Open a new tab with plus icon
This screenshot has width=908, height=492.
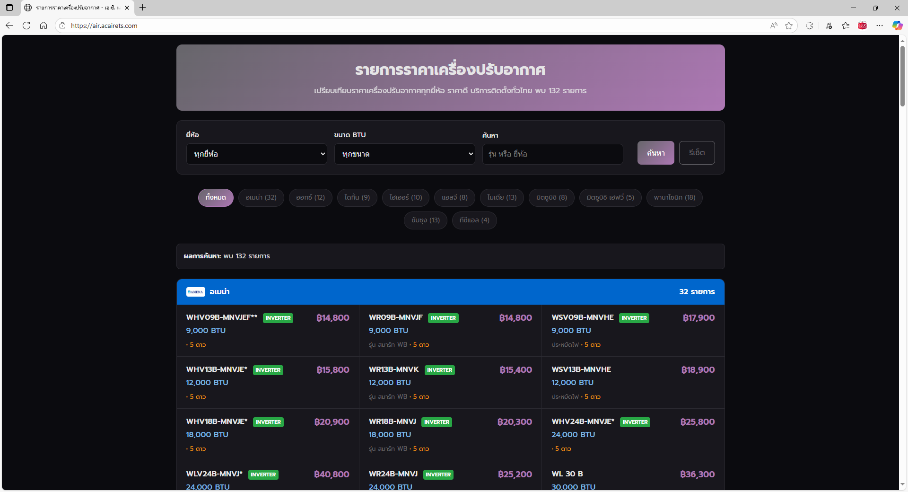click(143, 8)
